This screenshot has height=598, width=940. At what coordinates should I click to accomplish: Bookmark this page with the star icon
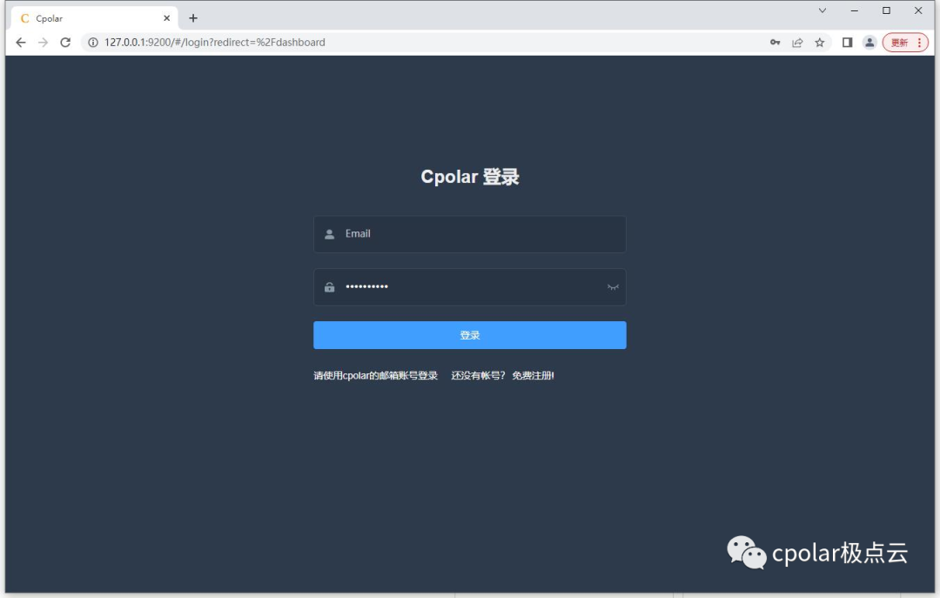[x=820, y=43]
